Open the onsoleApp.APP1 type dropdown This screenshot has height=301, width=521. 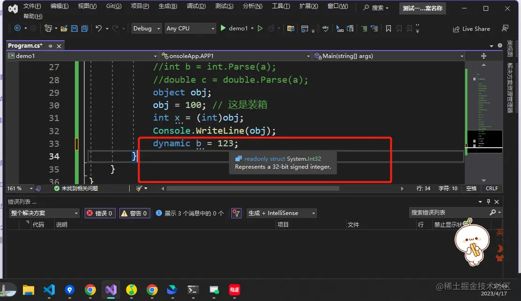[x=235, y=56]
